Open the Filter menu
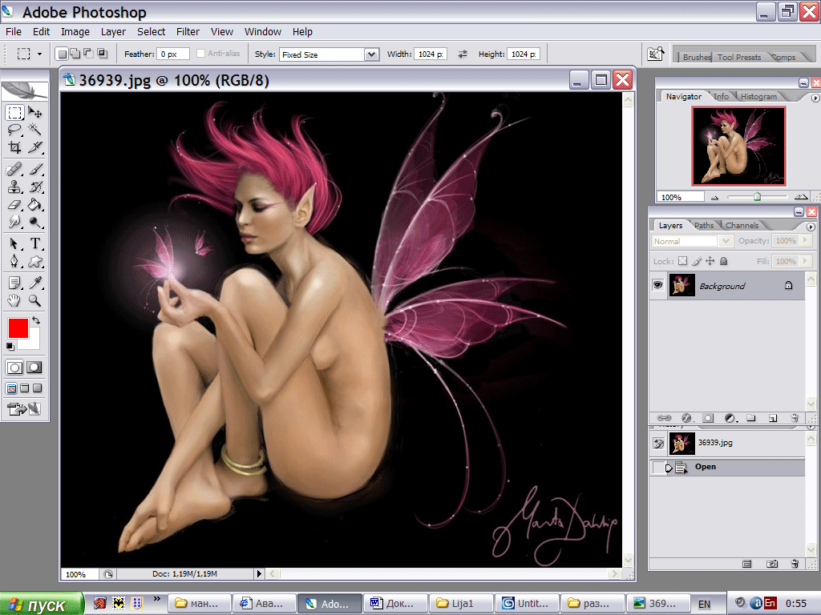The width and height of the screenshot is (821, 615). coord(188,32)
